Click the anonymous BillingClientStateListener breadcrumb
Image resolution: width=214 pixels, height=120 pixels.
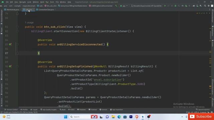tap(73, 6)
